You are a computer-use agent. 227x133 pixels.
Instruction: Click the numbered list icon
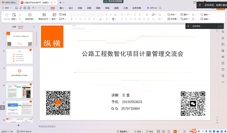point(129,15)
